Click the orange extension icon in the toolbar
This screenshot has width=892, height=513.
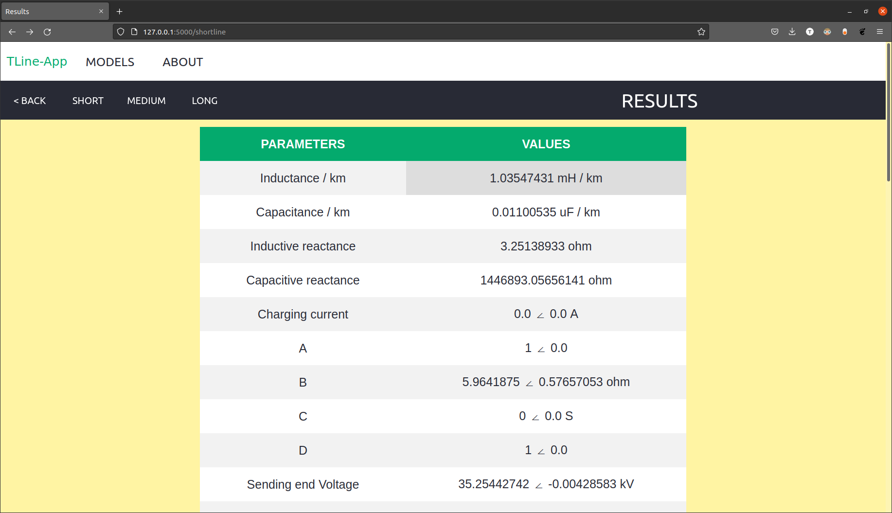845,32
